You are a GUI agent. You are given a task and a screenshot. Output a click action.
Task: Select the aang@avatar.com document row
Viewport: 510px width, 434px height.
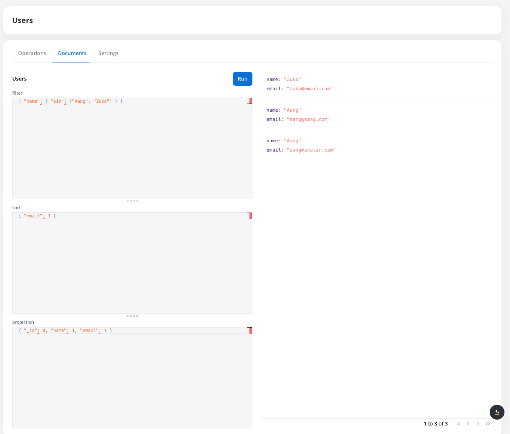376,146
